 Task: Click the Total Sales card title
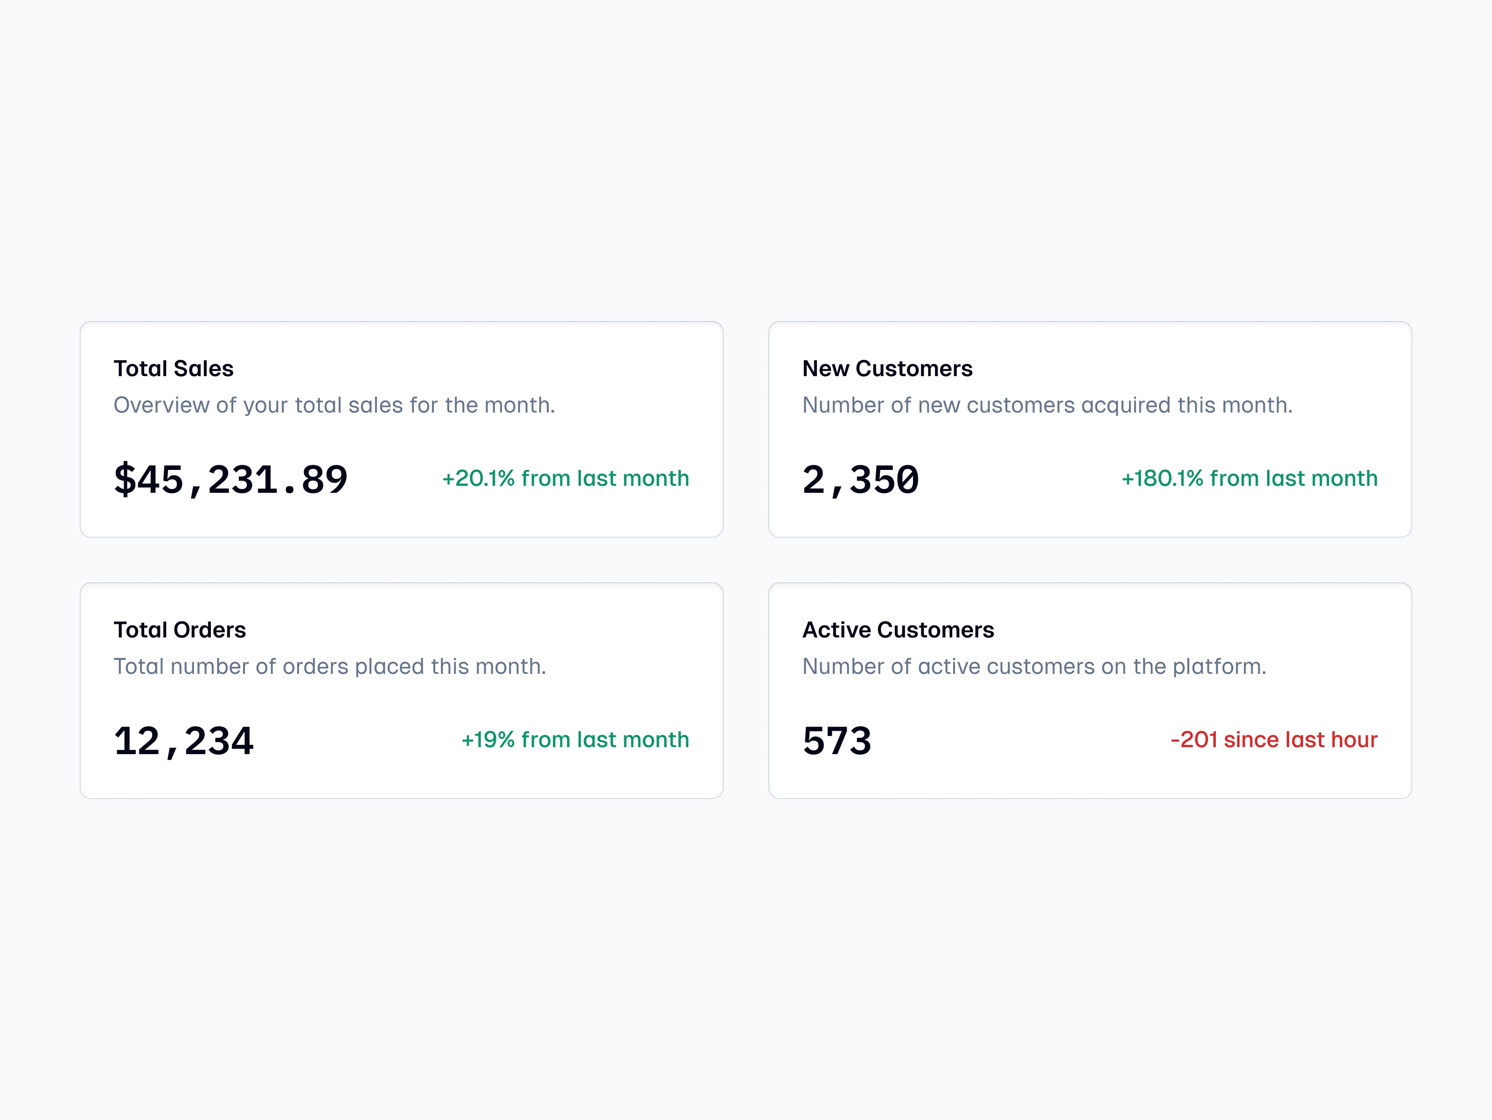coord(174,368)
